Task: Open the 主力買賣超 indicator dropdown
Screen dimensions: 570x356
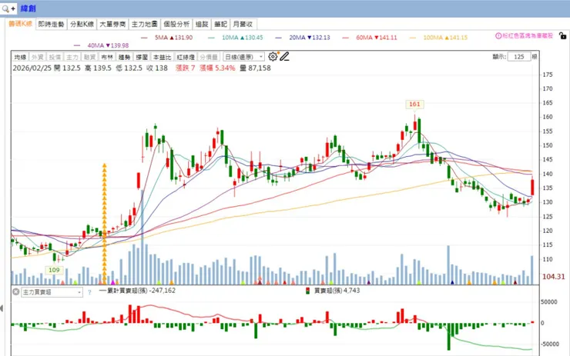Action: click(52, 291)
